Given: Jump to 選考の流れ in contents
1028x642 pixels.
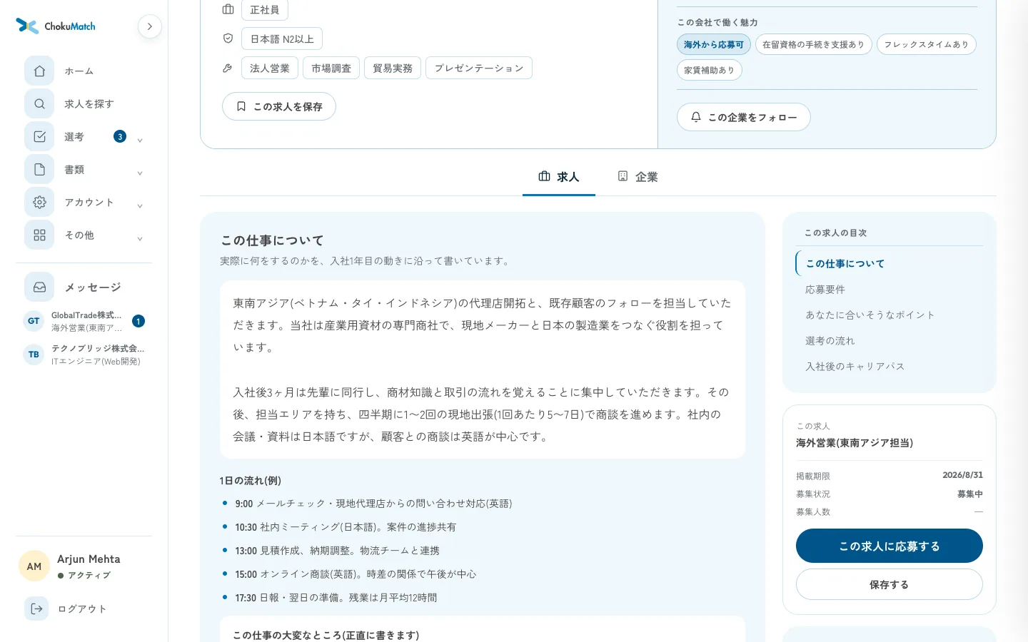Looking at the screenshot, I should tap(830, 341).
